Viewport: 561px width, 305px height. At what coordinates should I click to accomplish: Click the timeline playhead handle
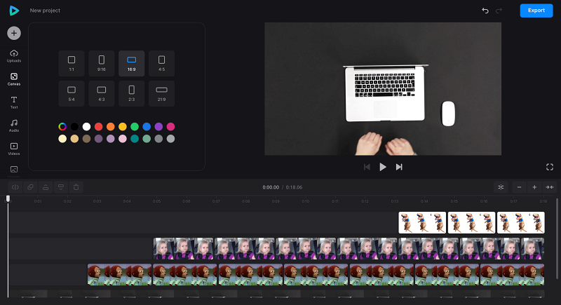click(8, 198)
